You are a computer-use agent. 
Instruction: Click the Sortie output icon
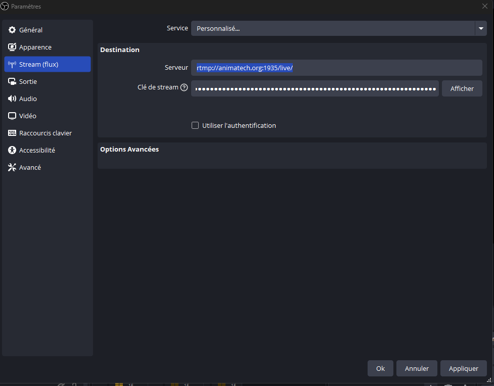click(x=12, y=82)
